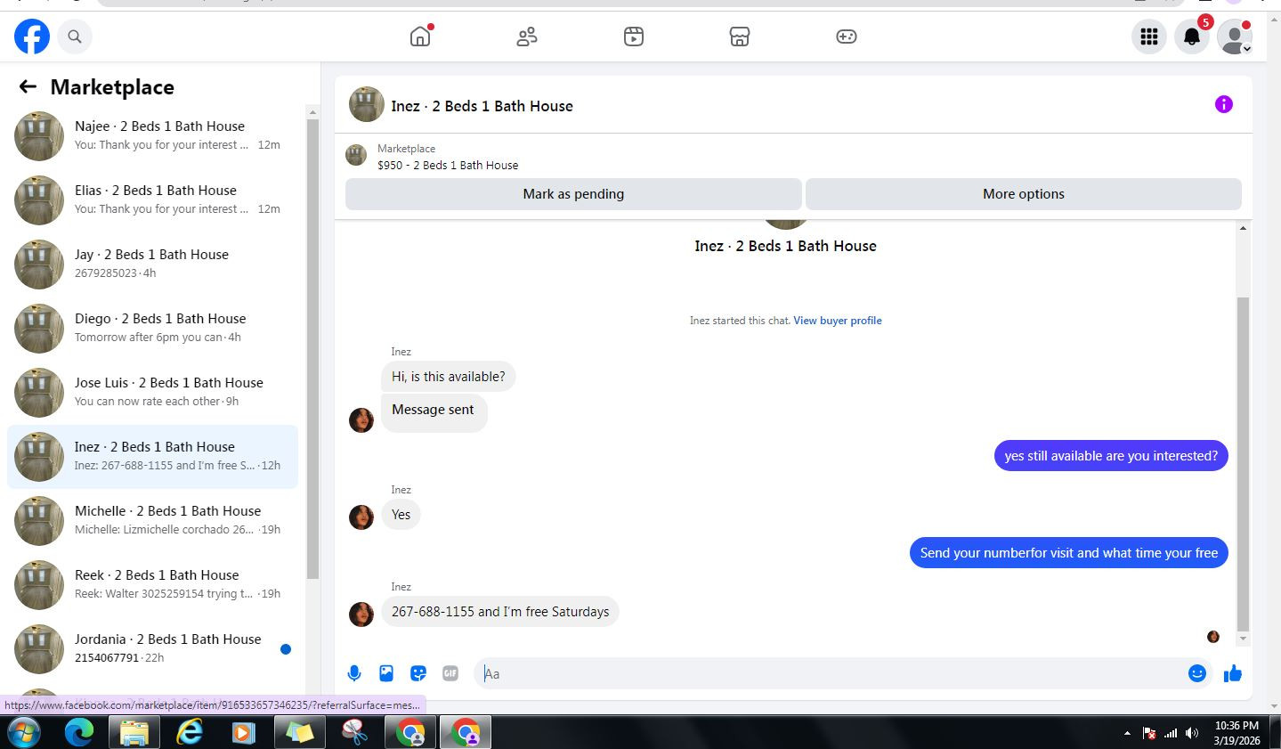
Task: Open Jose Luis's rate each other conversation
Action: [x=153, y=393]
